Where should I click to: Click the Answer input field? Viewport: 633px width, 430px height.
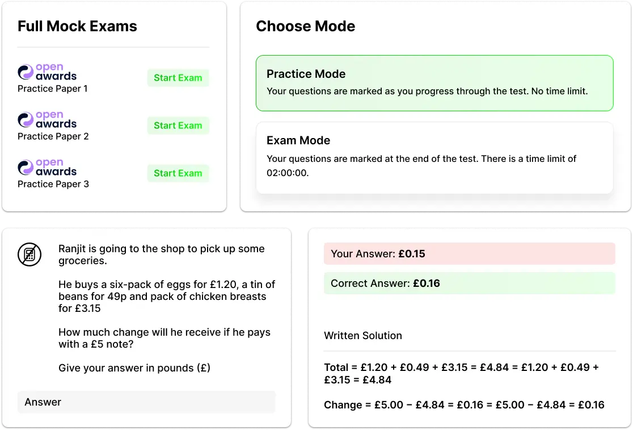point(146,402)
